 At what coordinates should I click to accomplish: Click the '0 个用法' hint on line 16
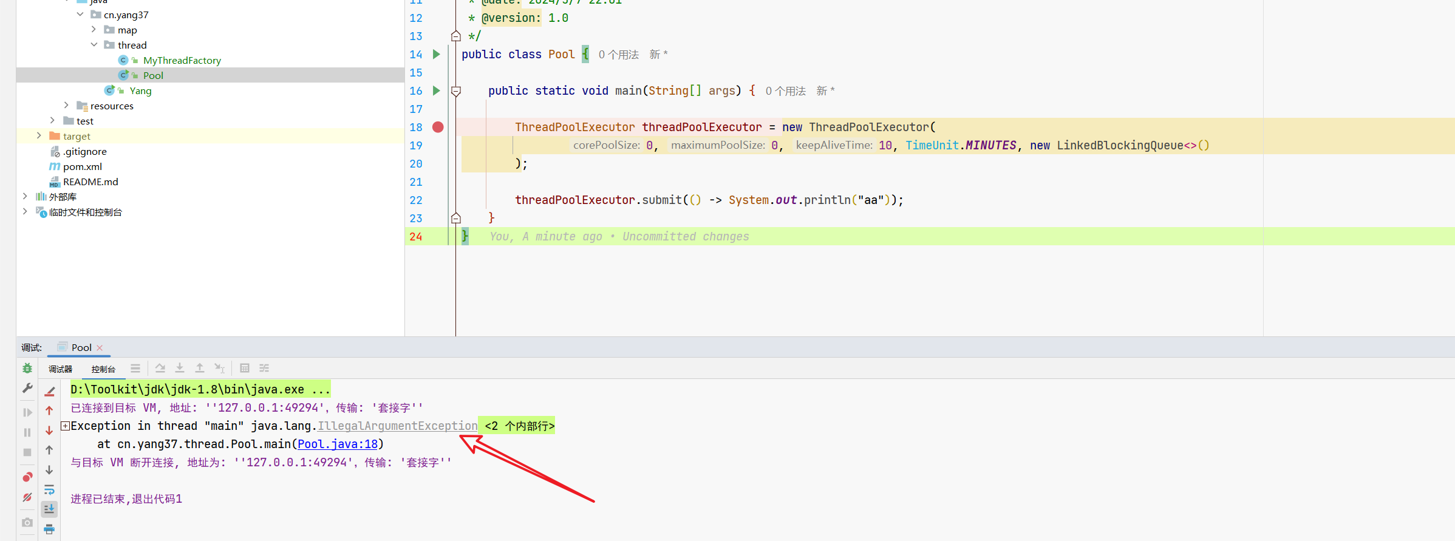(785, 91)
